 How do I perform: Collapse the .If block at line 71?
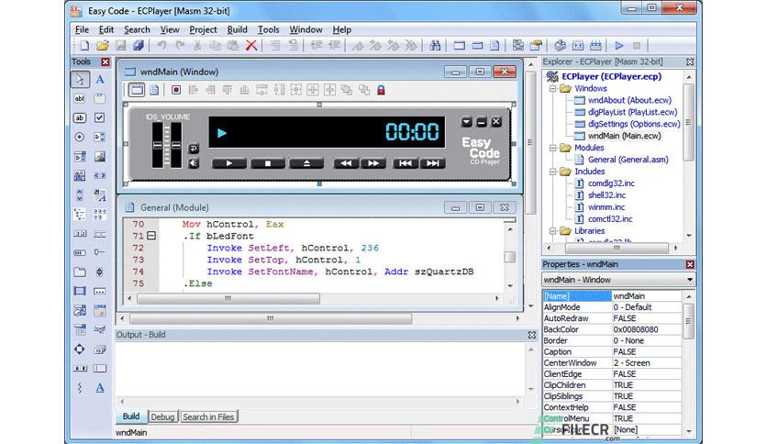pos(151,236)
